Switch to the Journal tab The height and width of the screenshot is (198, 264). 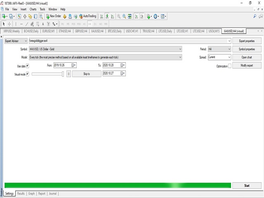click(x=52, y=193)
